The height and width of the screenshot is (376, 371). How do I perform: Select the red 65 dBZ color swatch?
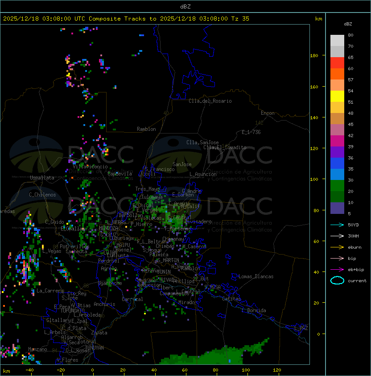pyautogui.click(x=337, y=63)
